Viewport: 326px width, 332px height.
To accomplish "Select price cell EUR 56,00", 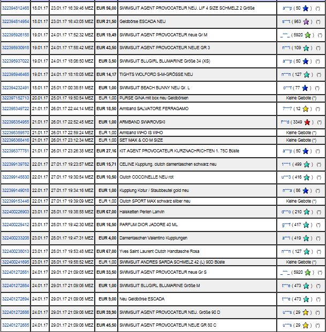I will pyautogui.click(x=107, y=8).
